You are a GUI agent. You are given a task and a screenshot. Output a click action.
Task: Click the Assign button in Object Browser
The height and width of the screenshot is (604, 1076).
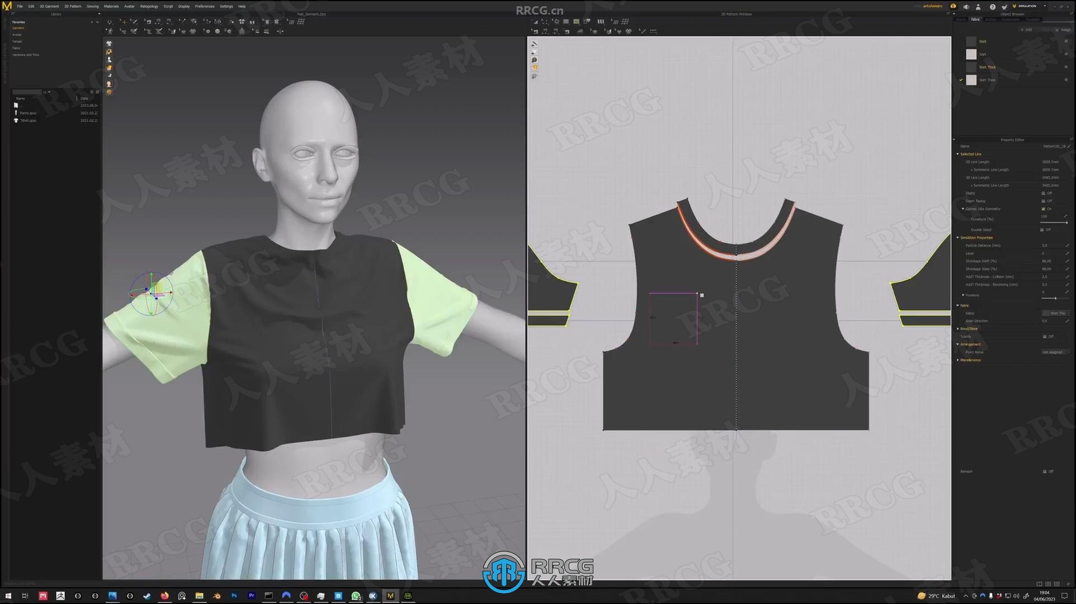point(1063,30)
